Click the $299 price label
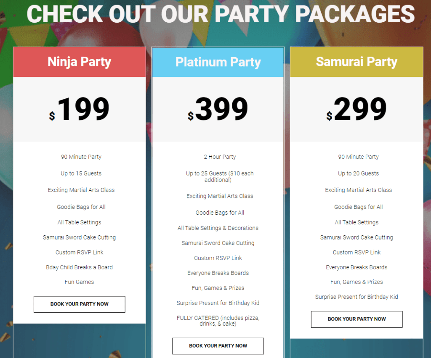 coord(357,108)
